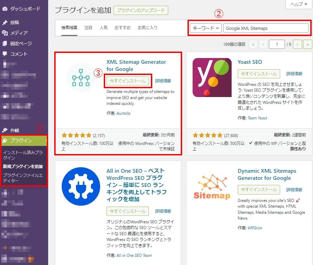
Task: Click the Appearance paintbrush icon
Action: 5,130
